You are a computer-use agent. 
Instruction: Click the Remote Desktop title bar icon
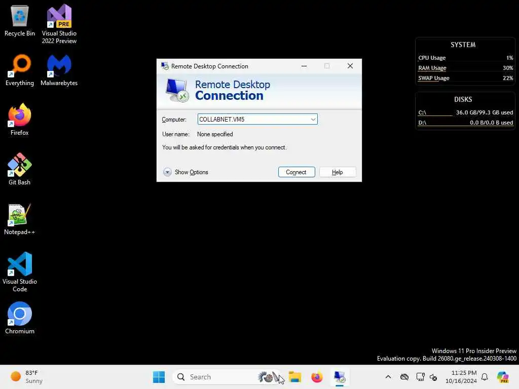[165, 66]
